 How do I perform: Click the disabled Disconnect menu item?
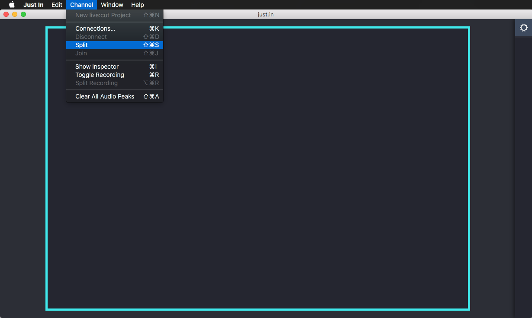pyautogui.click(x=115, y=37)
